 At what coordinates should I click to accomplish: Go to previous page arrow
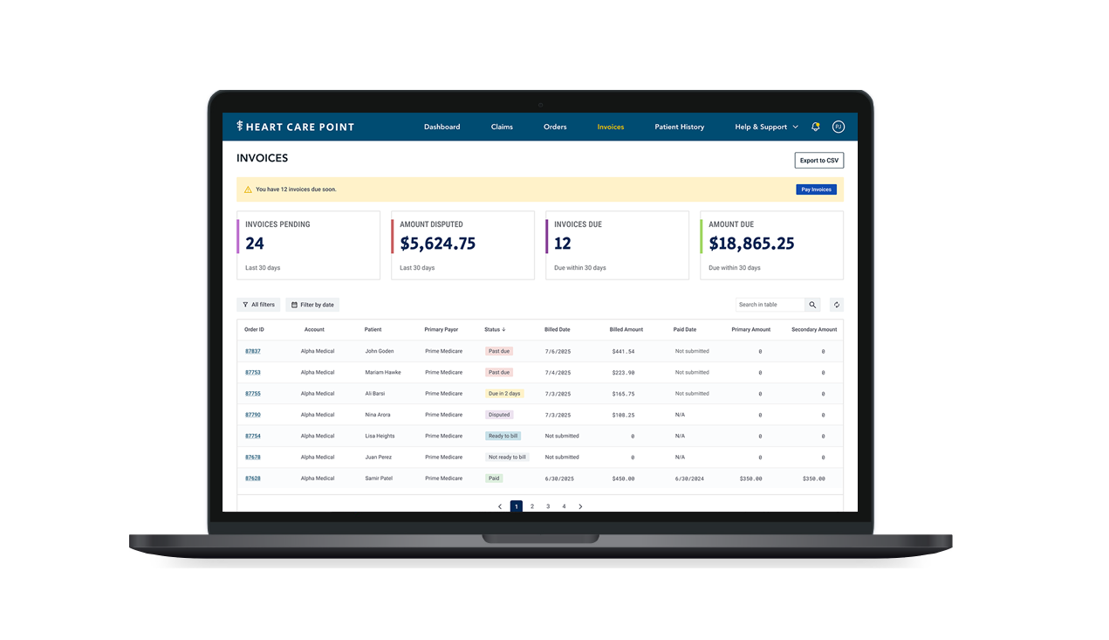tap(500, 506)
